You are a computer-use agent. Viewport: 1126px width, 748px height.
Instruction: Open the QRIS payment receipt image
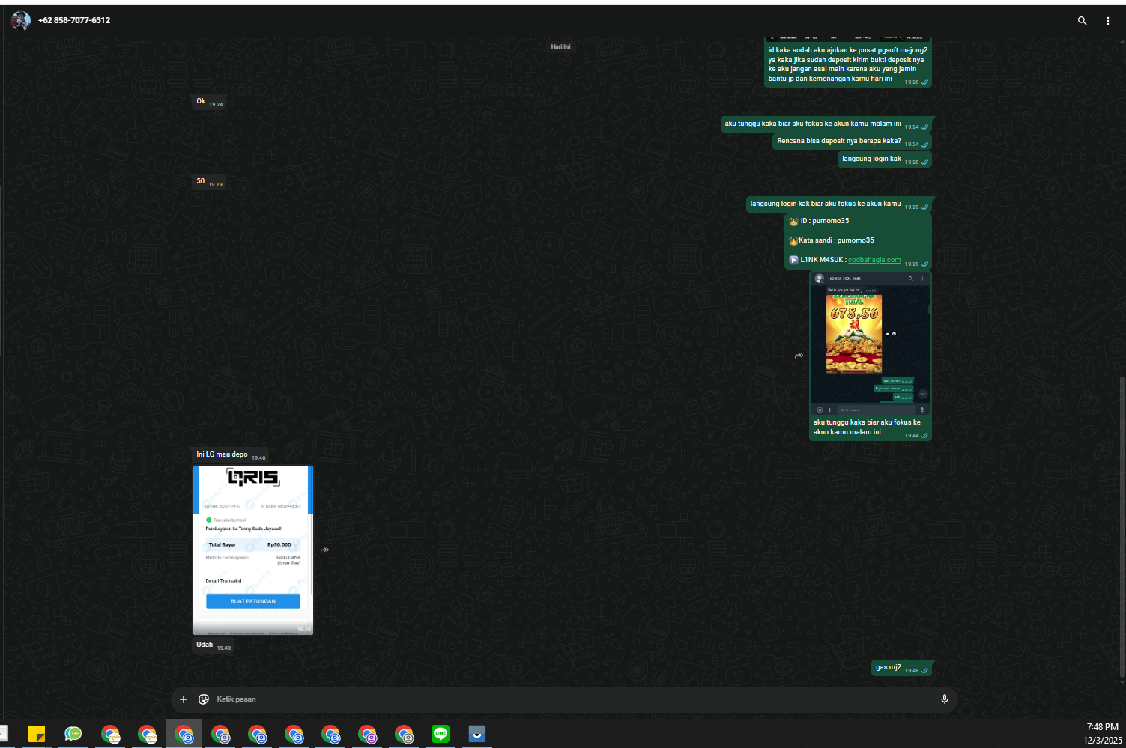[253, 550]
